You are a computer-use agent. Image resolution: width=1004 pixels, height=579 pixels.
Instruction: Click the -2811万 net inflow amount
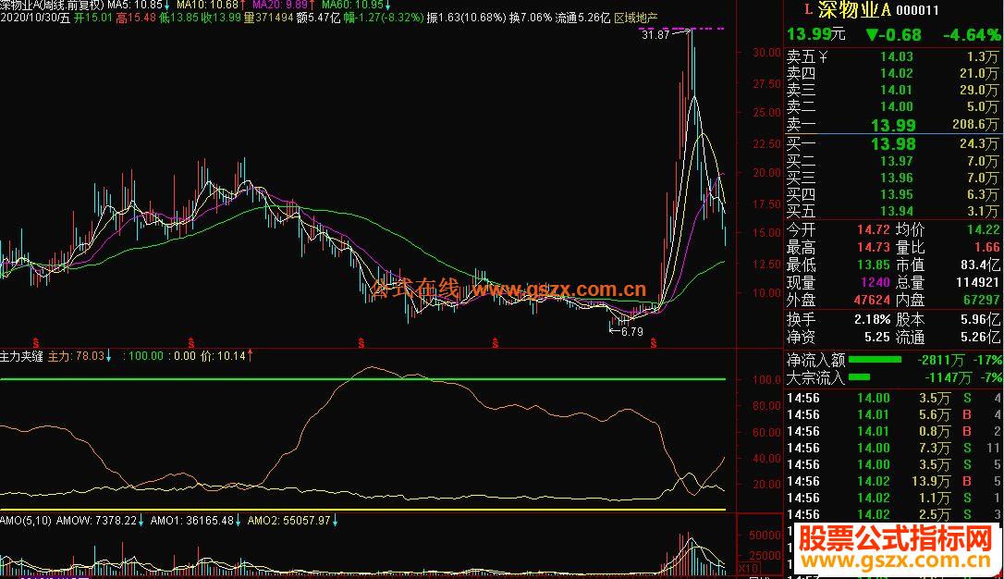click(x=941, y=360)
